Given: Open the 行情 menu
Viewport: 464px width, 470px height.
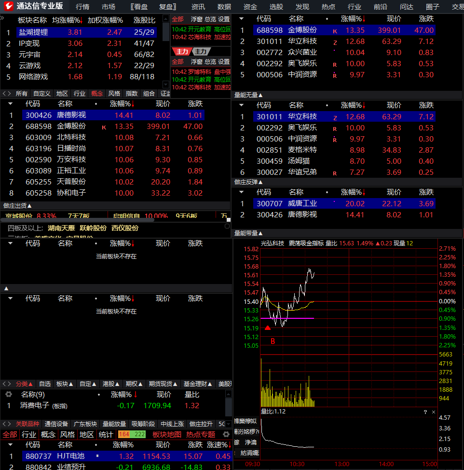Looking at the screenshot, I should point(82,7).
